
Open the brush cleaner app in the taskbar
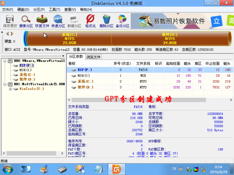pyautogui.click(x=44, y=169)
